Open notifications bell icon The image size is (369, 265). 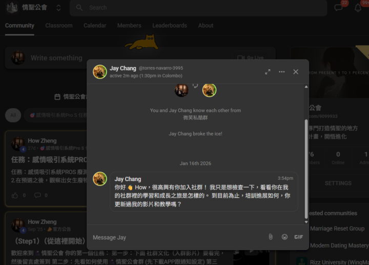click(x=358, y=8)
